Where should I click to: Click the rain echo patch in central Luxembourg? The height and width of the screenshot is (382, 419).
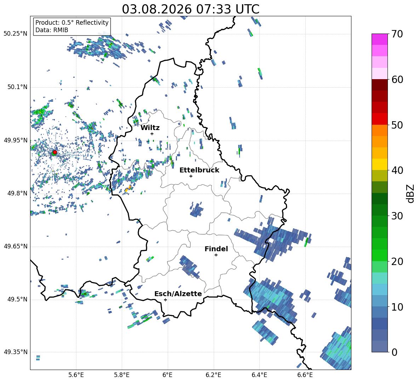tap(197, 210)
